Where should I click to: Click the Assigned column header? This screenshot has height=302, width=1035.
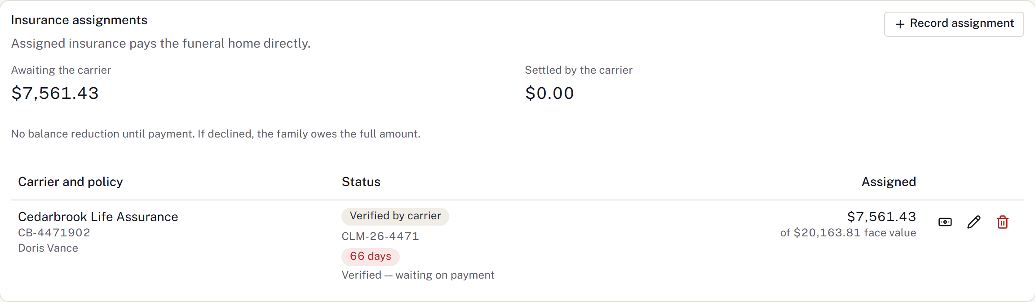(889, 182)
